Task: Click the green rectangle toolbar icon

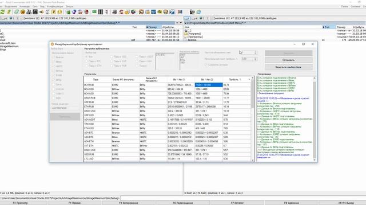Action: coord(94,11)
